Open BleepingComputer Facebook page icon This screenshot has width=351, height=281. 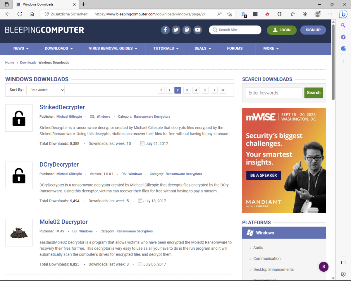[x=165, y=30]
